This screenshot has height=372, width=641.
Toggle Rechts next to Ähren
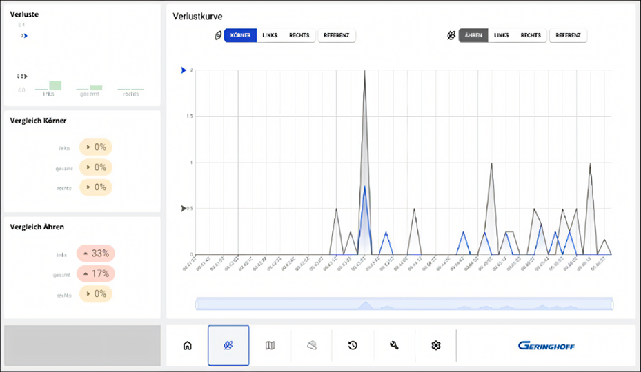click(x=531, y=35)
